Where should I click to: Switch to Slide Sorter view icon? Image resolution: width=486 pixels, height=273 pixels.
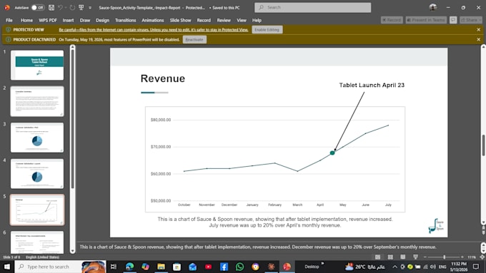point(390,257)
